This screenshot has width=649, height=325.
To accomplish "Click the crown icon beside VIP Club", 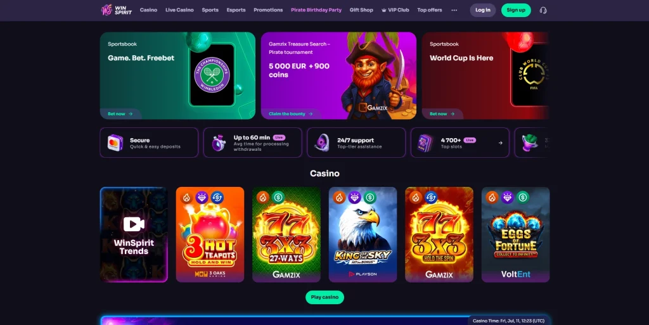I will (x=383, y=10).
